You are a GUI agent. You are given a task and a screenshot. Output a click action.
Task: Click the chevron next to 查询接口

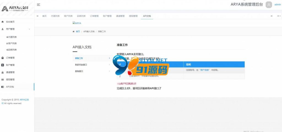coord(109,71)
